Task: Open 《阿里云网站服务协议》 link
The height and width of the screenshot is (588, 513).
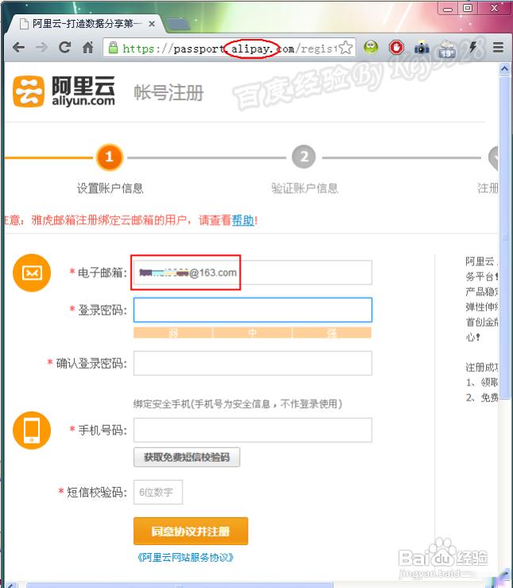Action: (186, 558)
